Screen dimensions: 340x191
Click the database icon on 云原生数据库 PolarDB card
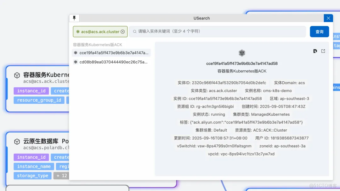tap(17, 141)
